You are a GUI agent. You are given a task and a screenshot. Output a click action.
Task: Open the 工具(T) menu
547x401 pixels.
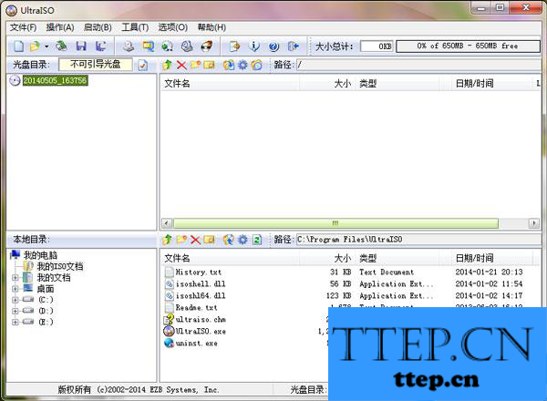(x=135, y=27)
